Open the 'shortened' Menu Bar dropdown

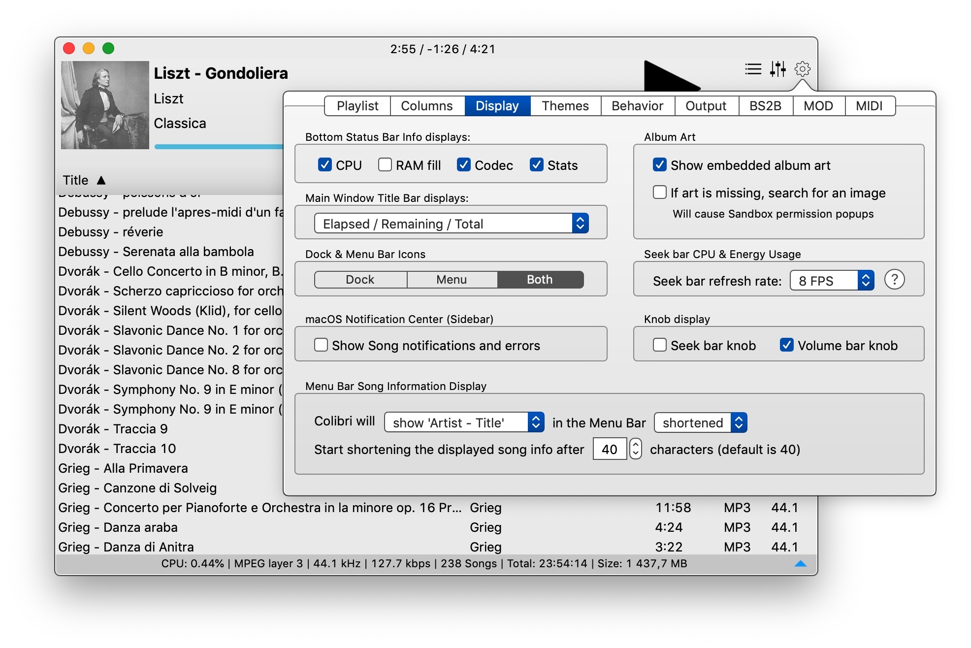click(700, 422)
